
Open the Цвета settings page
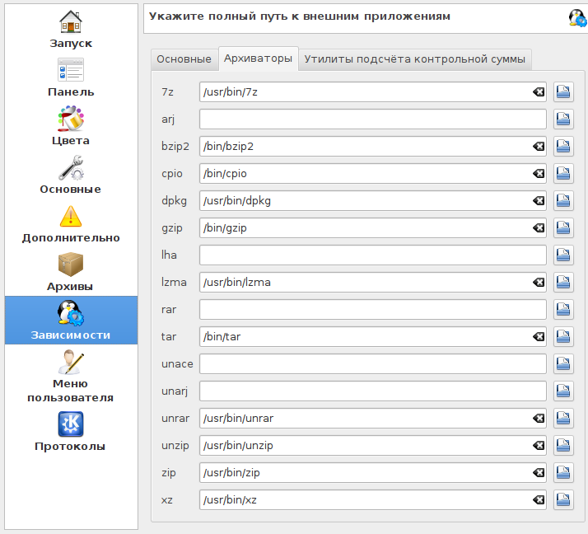click(71, 126)
